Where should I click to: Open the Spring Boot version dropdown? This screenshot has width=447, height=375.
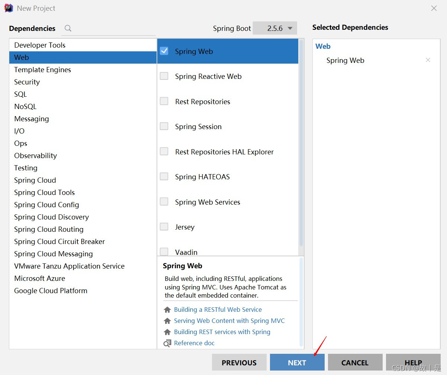tap(275, 28)
